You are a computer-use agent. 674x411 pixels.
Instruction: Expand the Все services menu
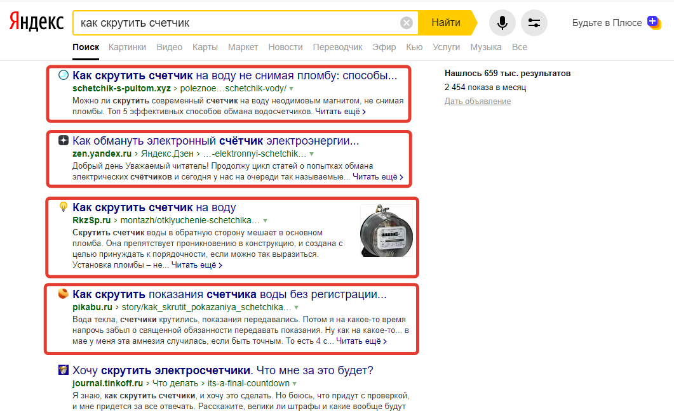point(519,47)
